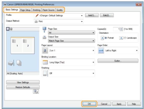Click the Add(1) profile button
Image resolution: width=144 pixels, height=109 pixels.
tap(92, 15)
